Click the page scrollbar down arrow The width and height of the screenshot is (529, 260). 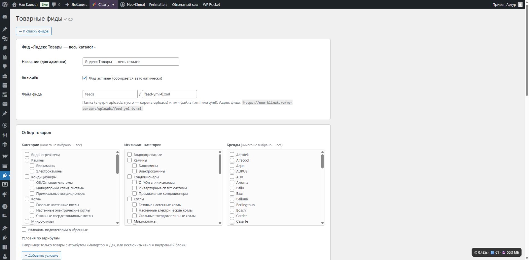pyautogui.click(x=527, y=258)
